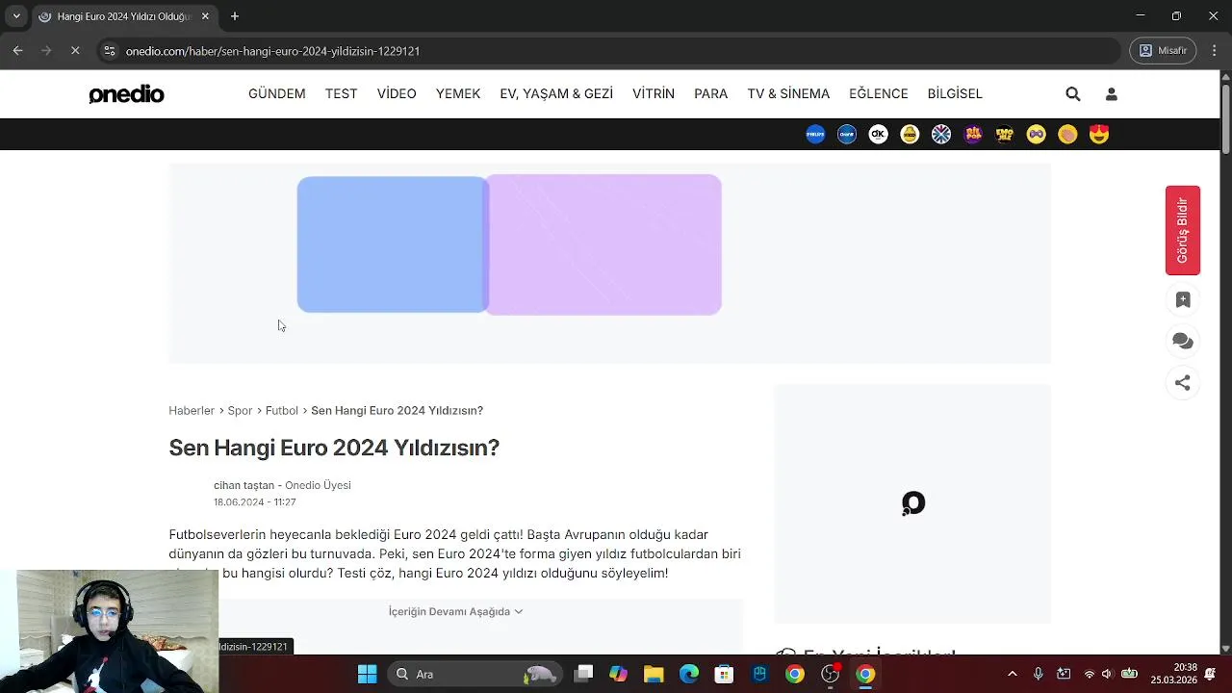The image size is (1232, 693).
Task: Open Microsoft Edge from taskbar
Action: tap(689, 674)
